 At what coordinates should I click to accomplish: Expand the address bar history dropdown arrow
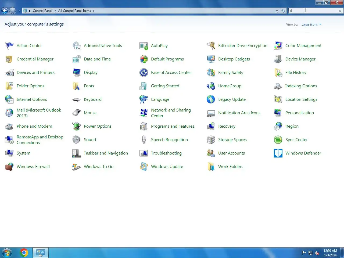coord(277,11)
